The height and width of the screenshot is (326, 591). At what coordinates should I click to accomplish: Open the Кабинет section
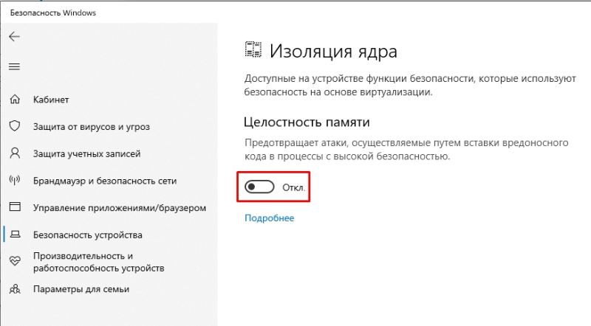tap(51, 100)
